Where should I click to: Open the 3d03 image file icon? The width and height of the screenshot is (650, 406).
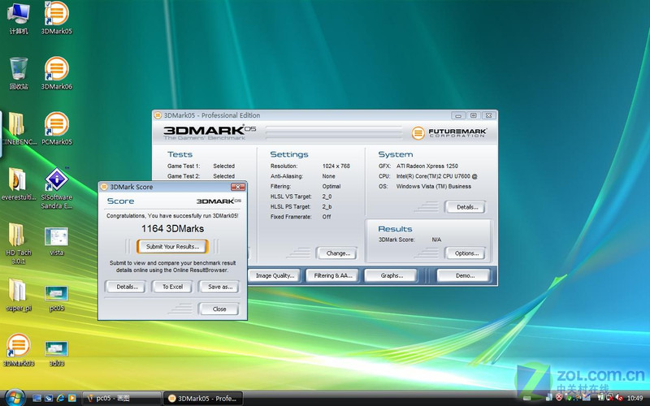point(56,354)
